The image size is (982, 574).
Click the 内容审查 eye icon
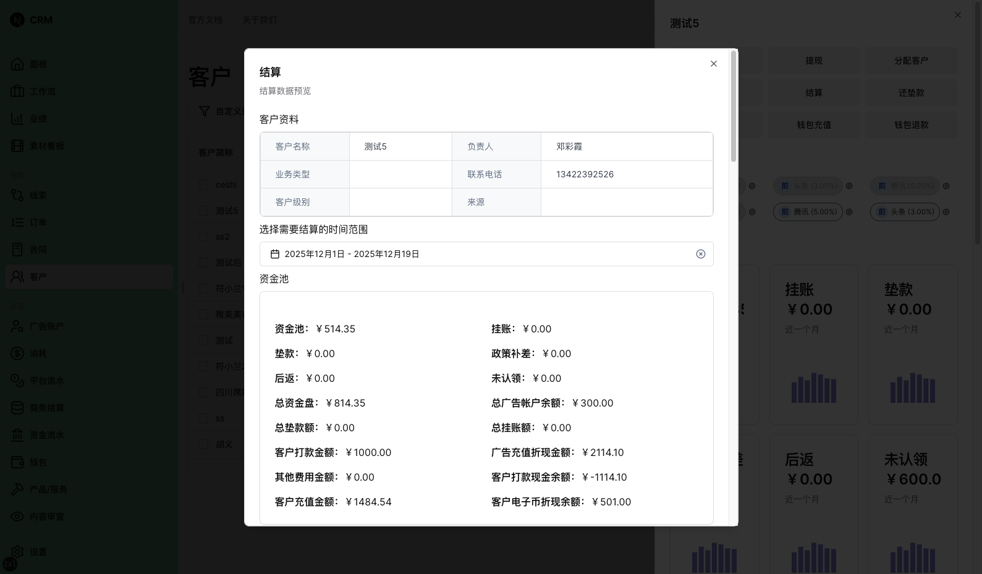coord(17,517)
